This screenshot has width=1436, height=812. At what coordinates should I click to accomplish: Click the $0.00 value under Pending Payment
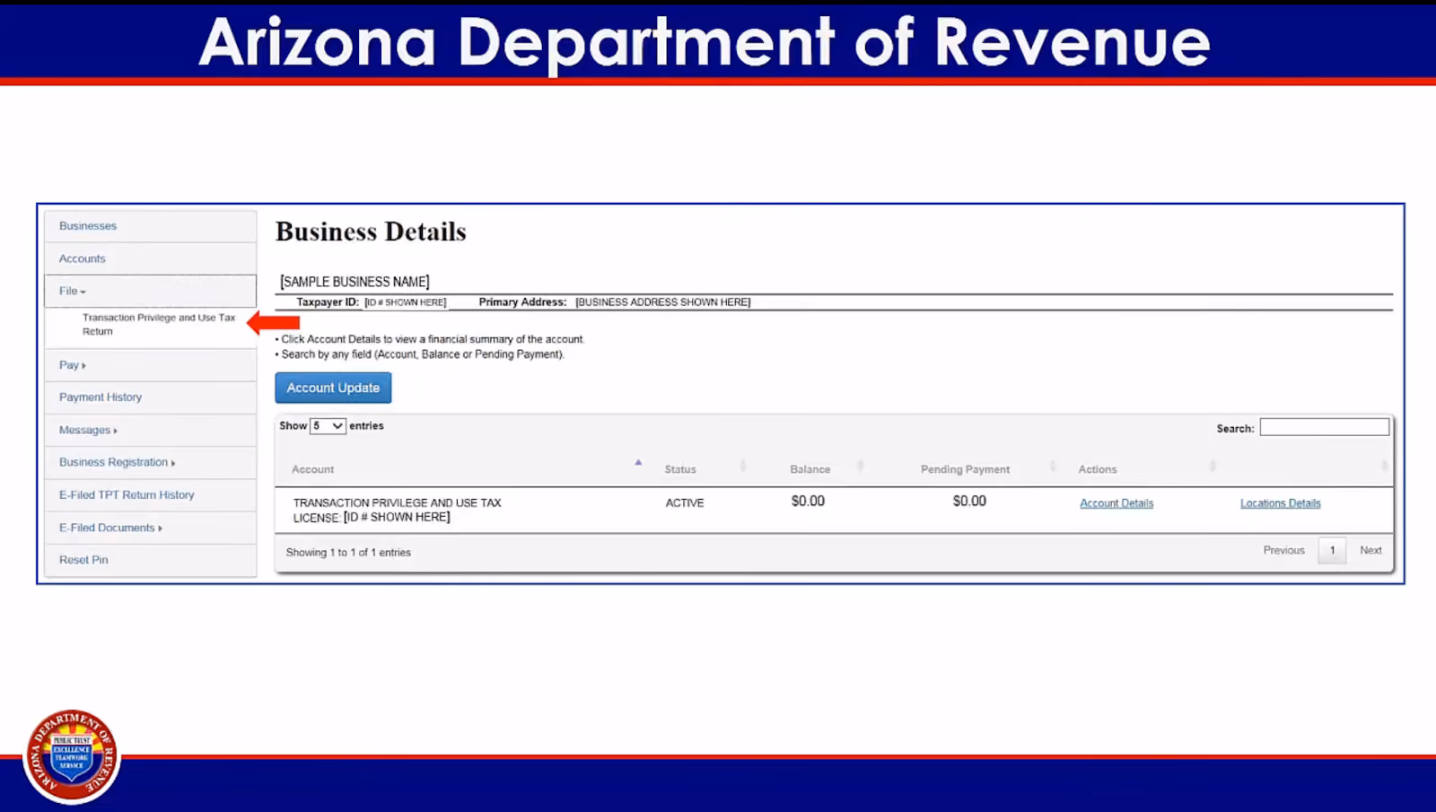(x=969, y=502)
